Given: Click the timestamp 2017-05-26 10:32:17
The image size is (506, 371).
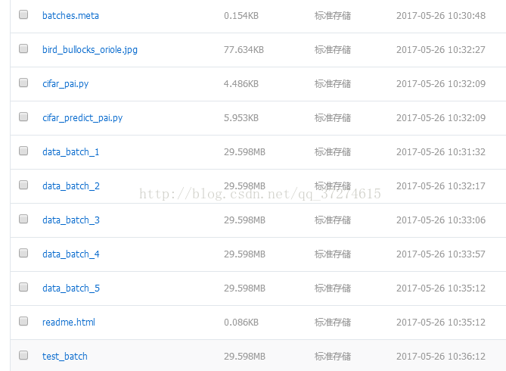Looking at the screenshot, I should click(x=441, y=186).
